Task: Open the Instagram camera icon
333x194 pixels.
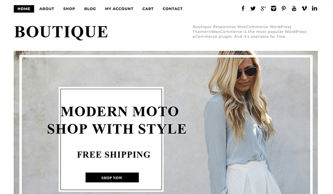Action: point(273,8)
